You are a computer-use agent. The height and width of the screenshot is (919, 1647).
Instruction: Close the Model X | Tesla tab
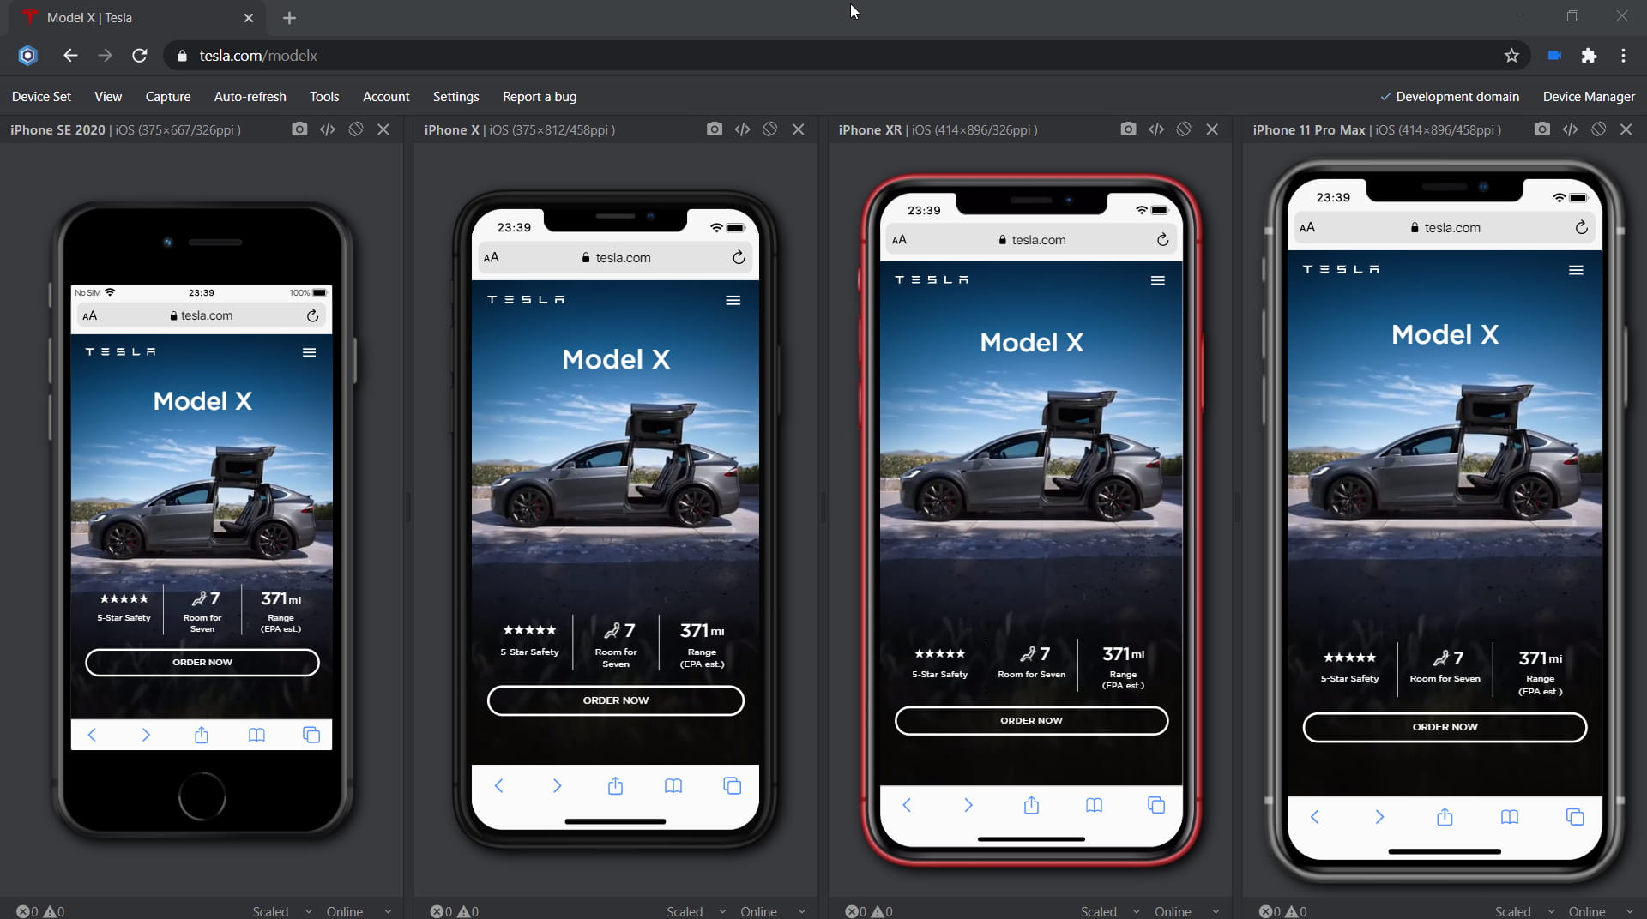[x=248, y=18]
